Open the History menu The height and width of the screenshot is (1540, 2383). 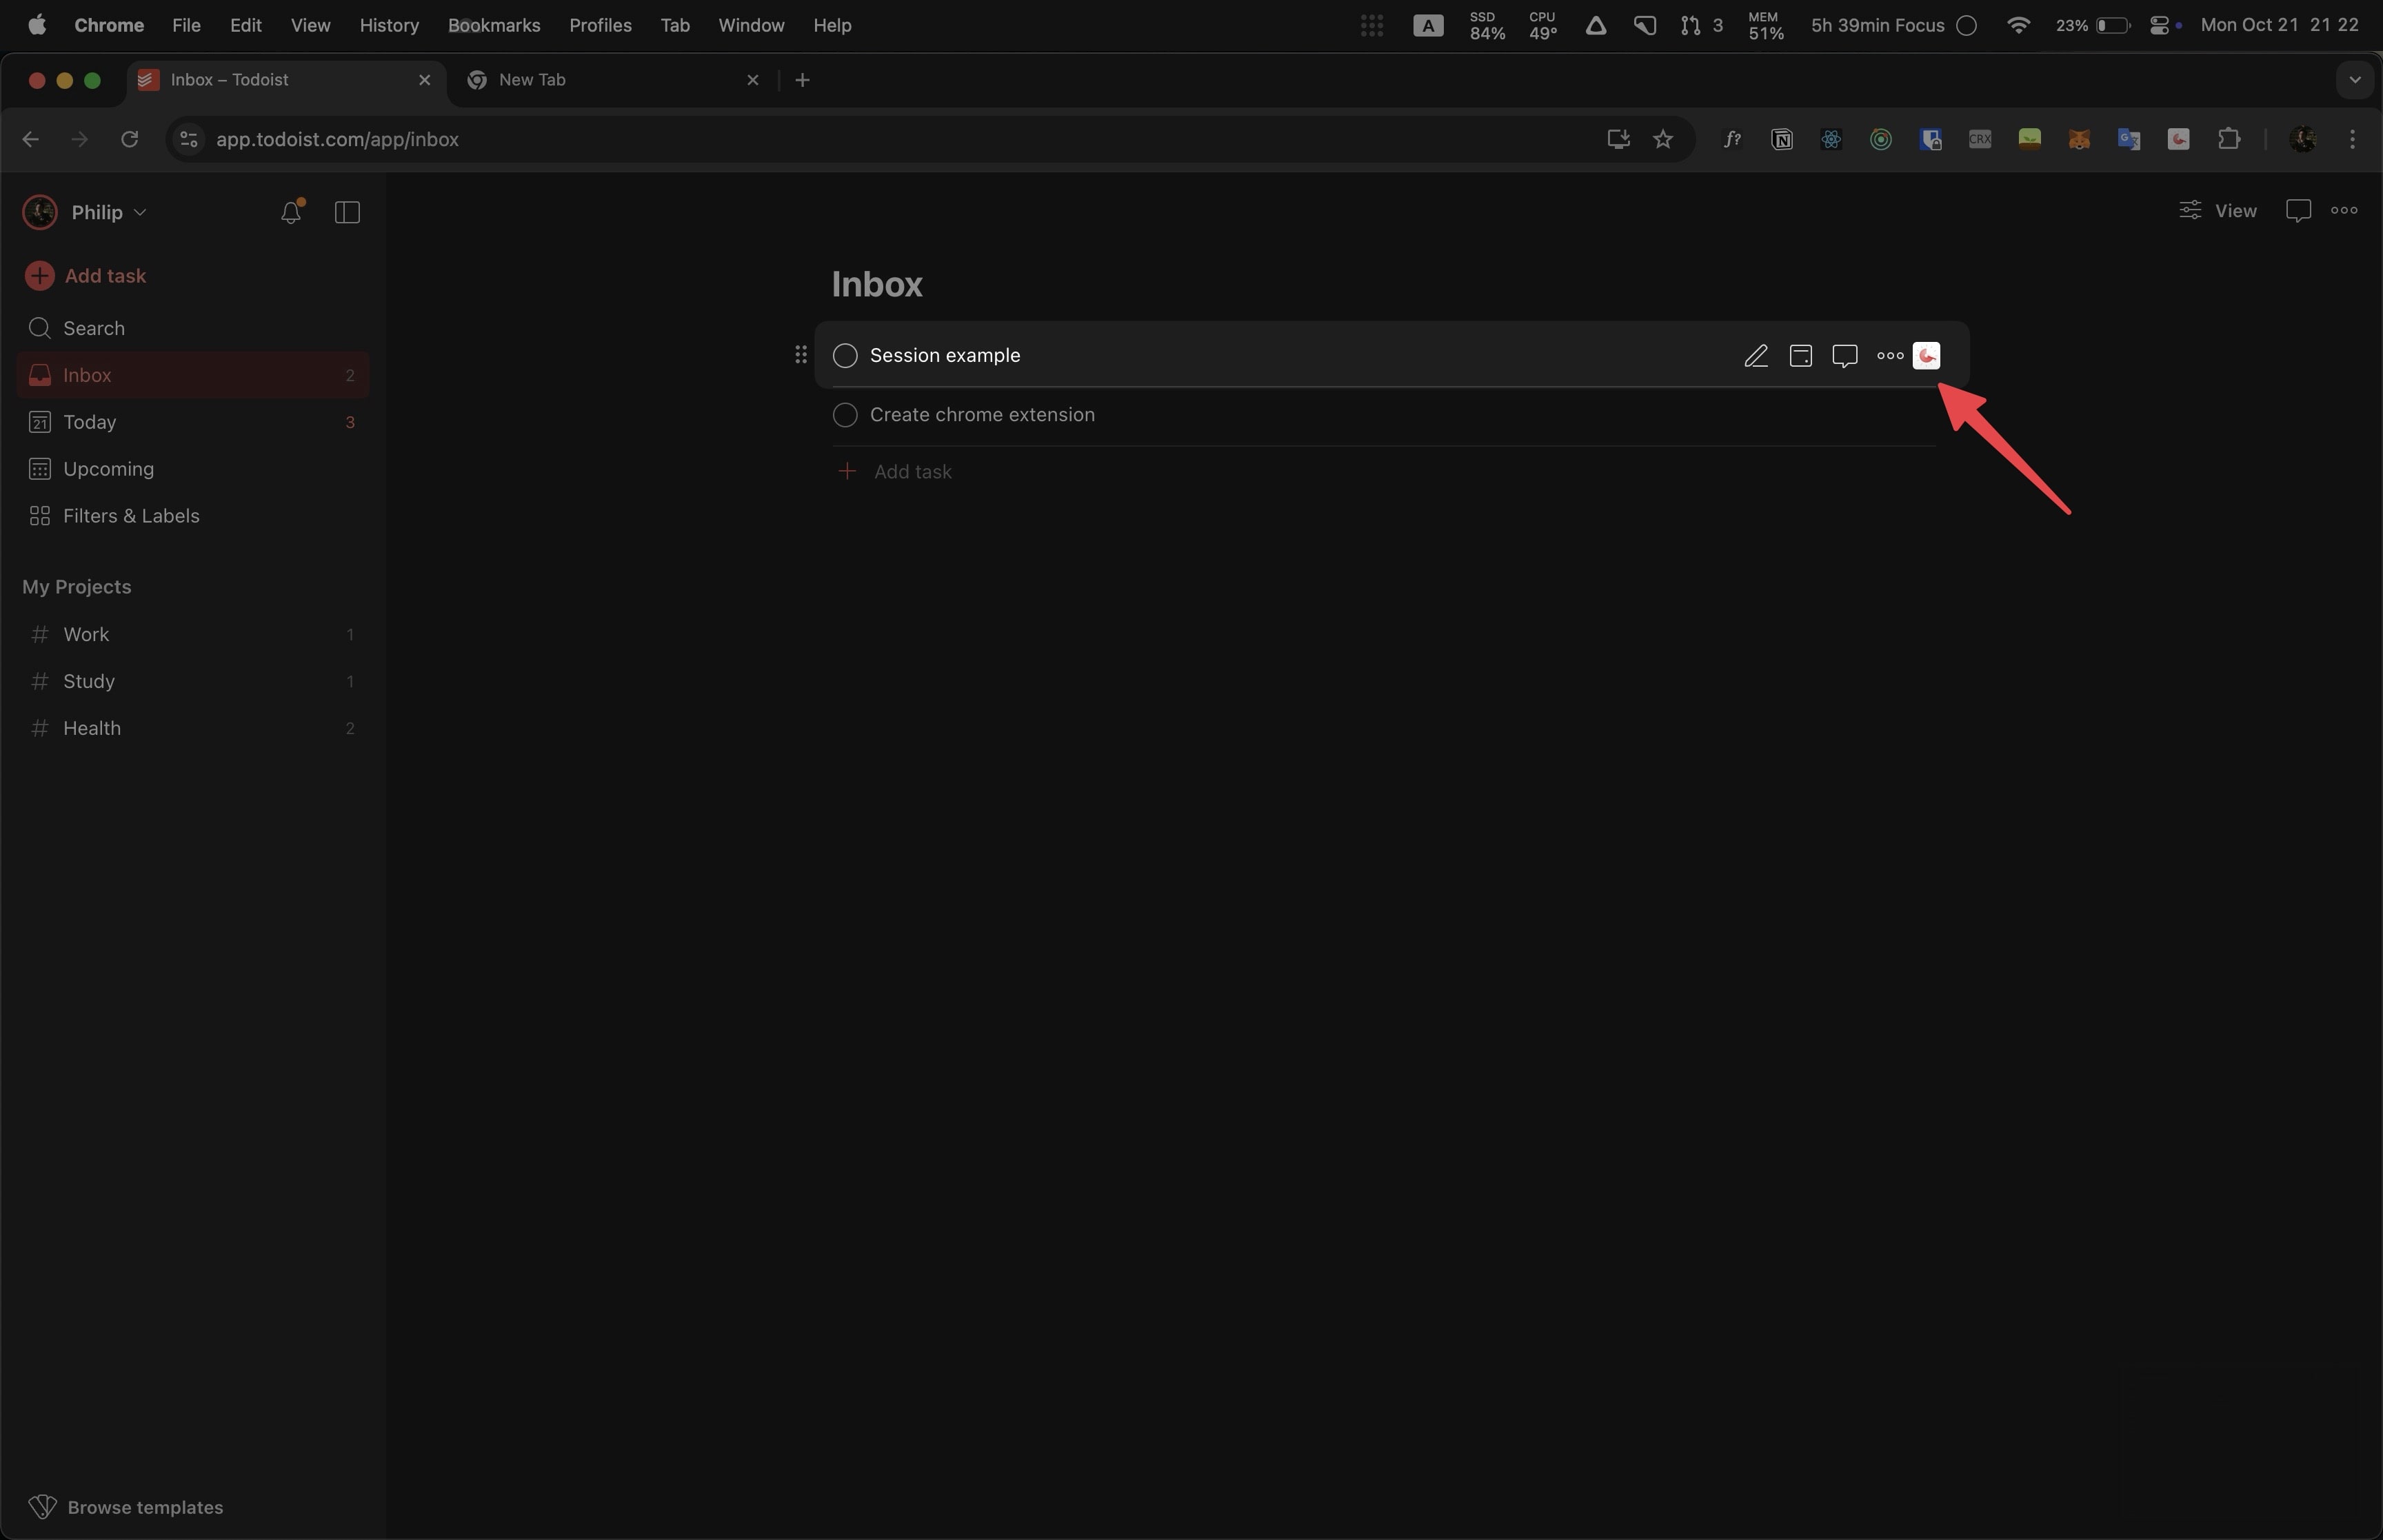pyautogui.click(x=389, y=25)
